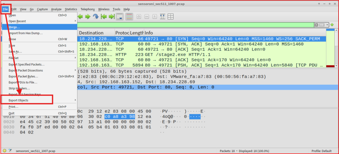Click the expert info circle in status bar
339x154 pixels.
pyautogui.click(x=5, y=150)
